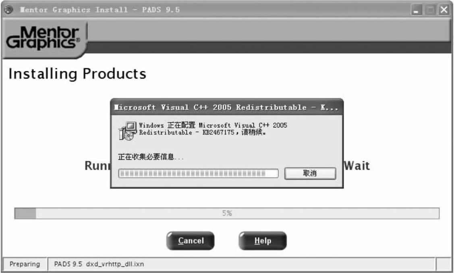Image resolution: width=454 pixels, height=273 pixels.
Task: Click the Mentor Graphics Install title bar text
Action: pos(100,10)
